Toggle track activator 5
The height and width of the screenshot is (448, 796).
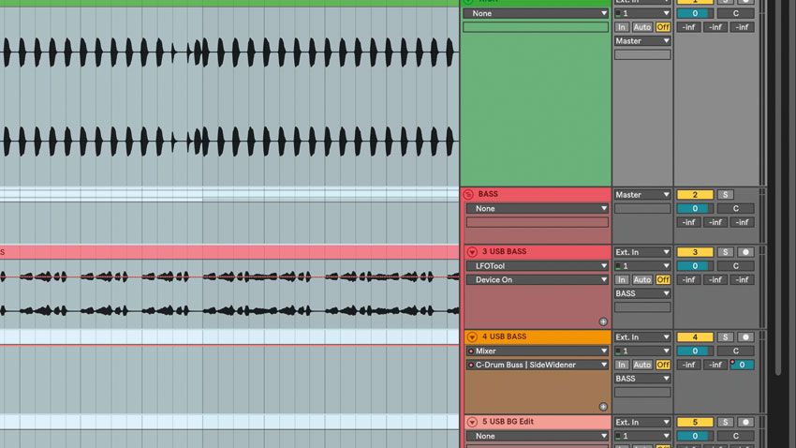695,422
